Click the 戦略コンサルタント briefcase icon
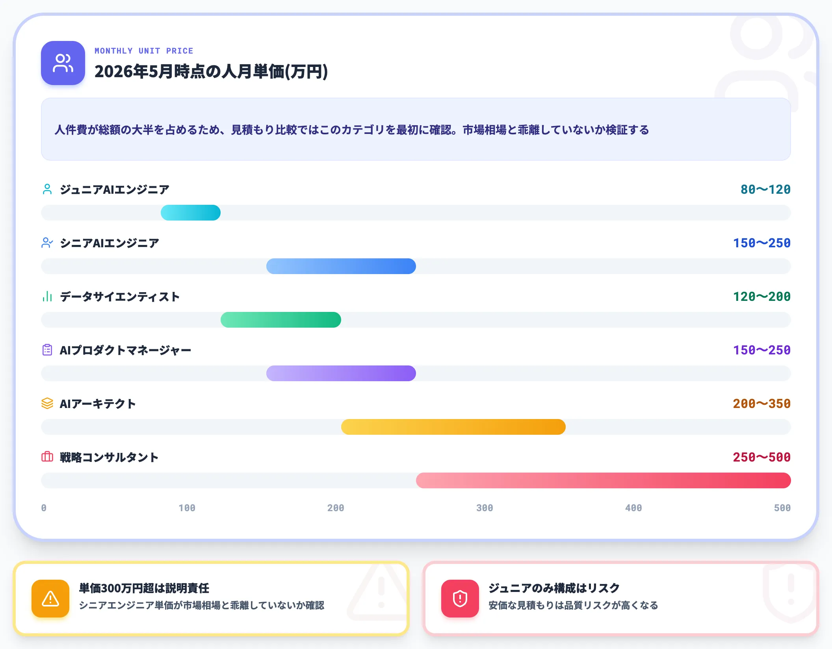 coord(47,457)
